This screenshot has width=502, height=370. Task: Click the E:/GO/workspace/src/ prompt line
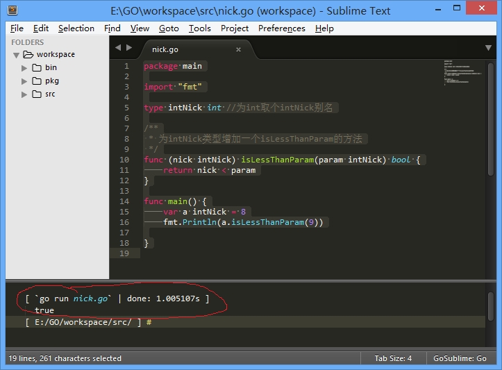pos(245,322)
